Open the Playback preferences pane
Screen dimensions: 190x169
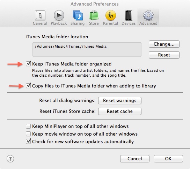(x=59, y=18)
